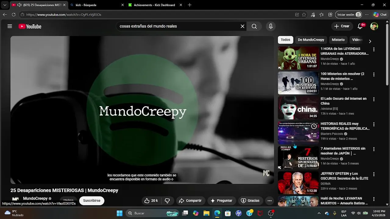Open Edge settings and more ellipsis
Screen dimensions: 390x219
coord(367,15)
